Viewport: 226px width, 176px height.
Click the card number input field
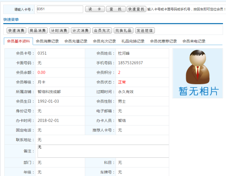pyautogui.click(x=60, y=9)
